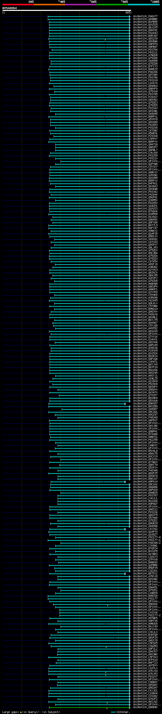This screenshot has width=162, height=714.
Task: Pick the UniRef100_Q96450 hit label
Action: (x=145, y=220)
